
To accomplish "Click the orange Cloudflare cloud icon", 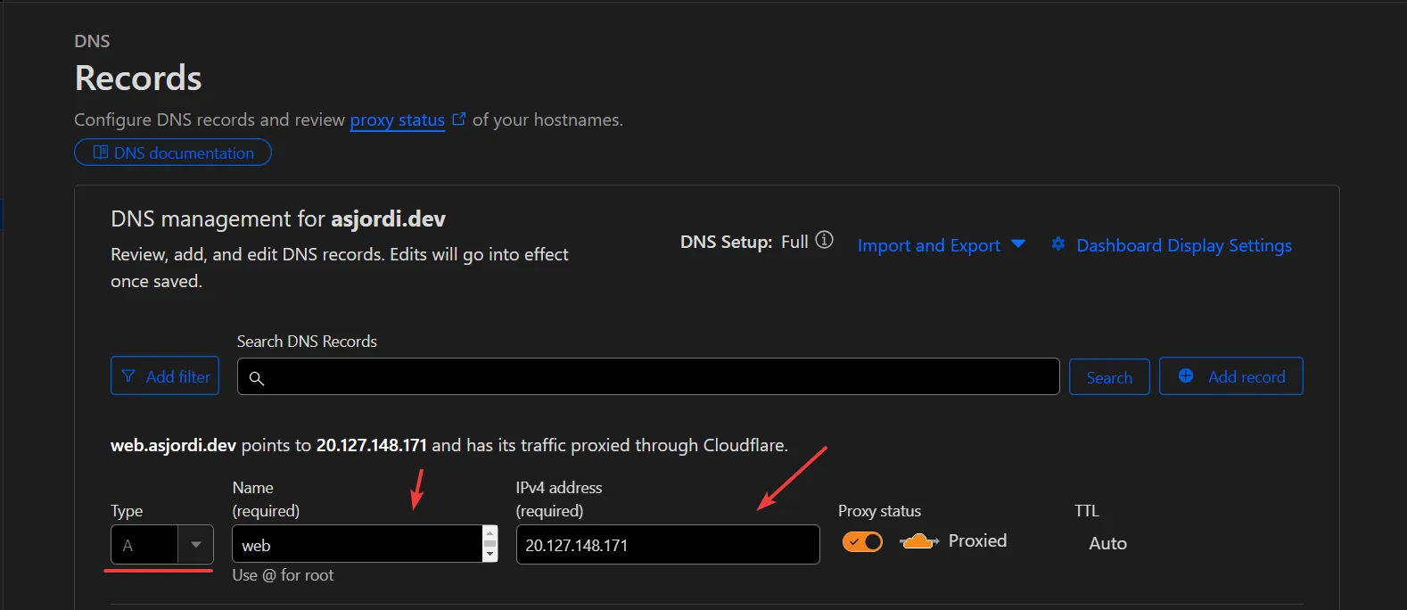I will point(918,541).
